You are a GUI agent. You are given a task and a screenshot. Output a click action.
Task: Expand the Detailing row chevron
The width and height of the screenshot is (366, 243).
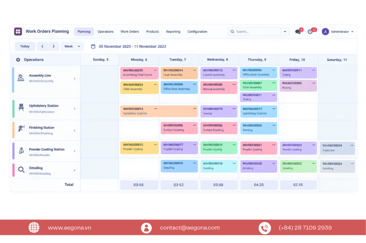point(74,170)
